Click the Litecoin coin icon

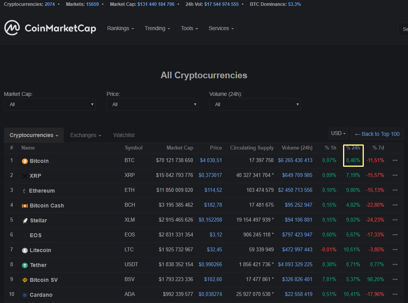[x=25, y=250]
